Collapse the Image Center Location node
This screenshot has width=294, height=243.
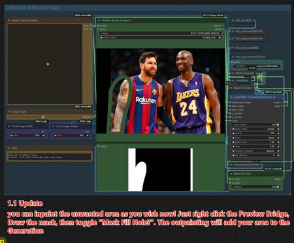9,20
